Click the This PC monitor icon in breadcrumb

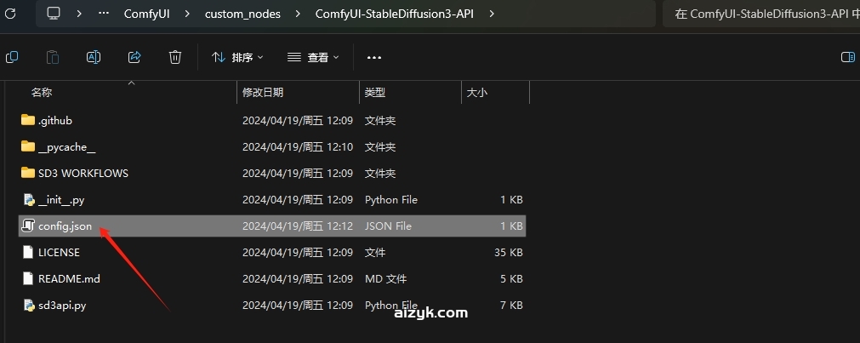click(54, 13)
